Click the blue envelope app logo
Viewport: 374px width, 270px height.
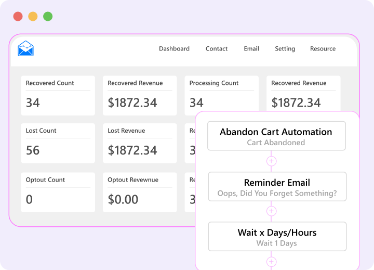pyautogui.click(x=26, y=48)
